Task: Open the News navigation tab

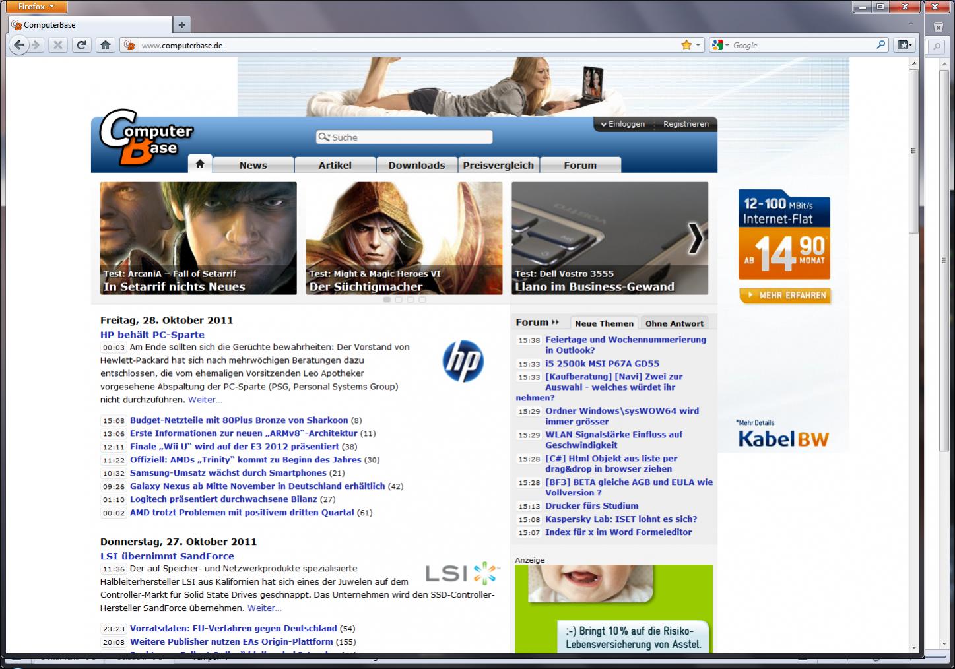Action: click(x=253, y=165)
